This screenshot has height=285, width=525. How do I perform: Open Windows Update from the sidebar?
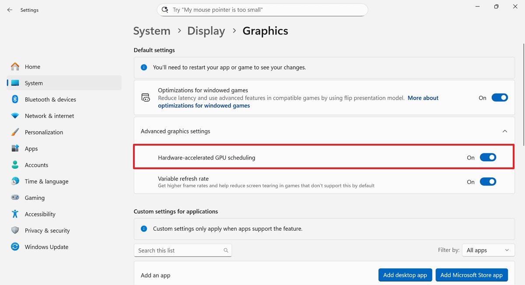pyautogui.click(x=46, y=247)
